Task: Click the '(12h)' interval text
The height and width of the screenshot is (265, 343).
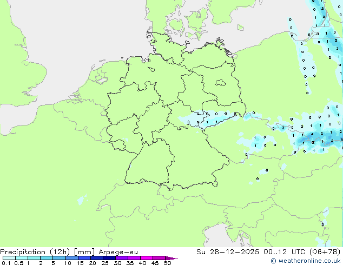Action: 60,252
